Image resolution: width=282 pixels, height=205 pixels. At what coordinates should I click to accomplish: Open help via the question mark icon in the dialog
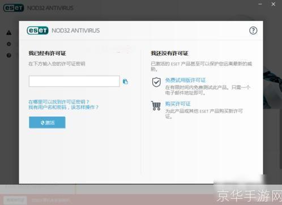(253, 31)
